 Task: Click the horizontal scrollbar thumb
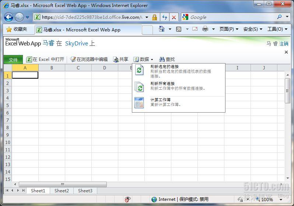pyautogui.click(x=63, y=184)
